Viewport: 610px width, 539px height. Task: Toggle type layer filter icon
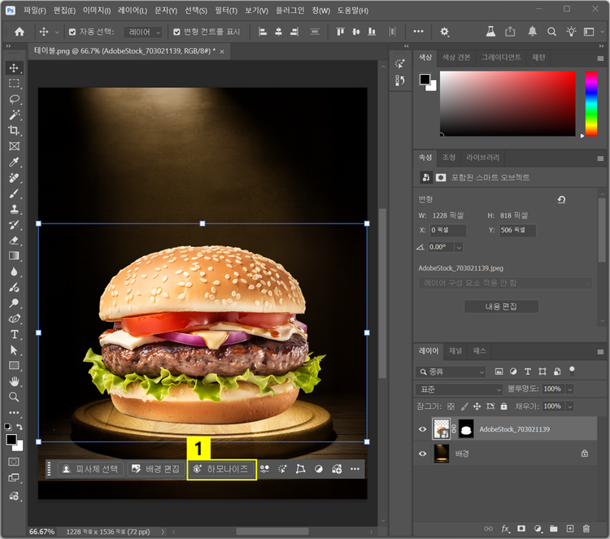click(x=528, y=372)
